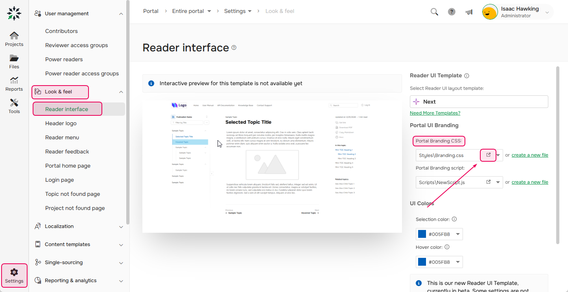The image size is (568, 292).
Task: Open the Projects section
Action: tap(14, 39)
